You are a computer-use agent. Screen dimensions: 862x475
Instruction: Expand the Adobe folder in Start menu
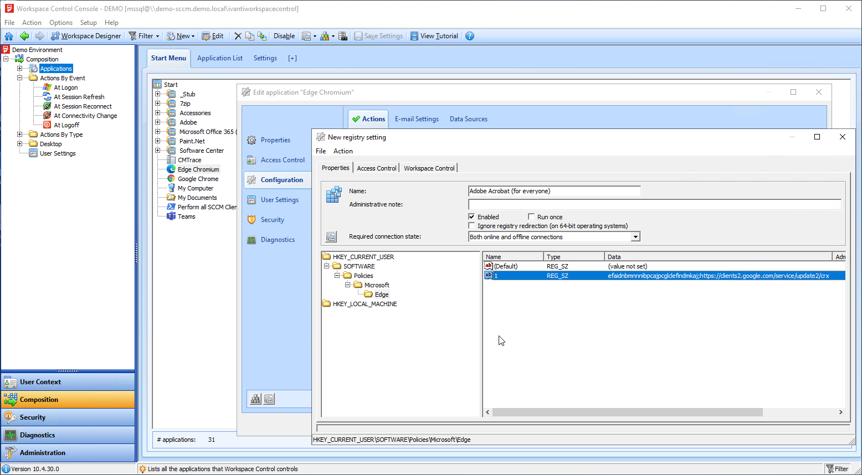[x=158, y=122]
